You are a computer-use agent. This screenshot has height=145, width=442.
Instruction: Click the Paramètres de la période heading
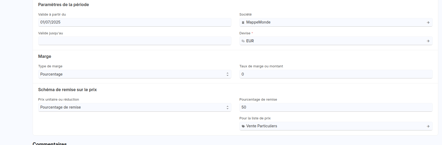pyautogui.click(x=63, y=4)
